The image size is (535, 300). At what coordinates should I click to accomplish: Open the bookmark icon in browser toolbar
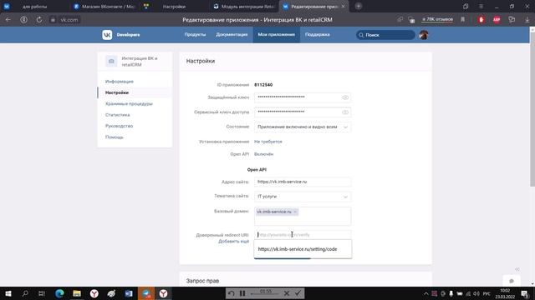[x=462, y=20]
